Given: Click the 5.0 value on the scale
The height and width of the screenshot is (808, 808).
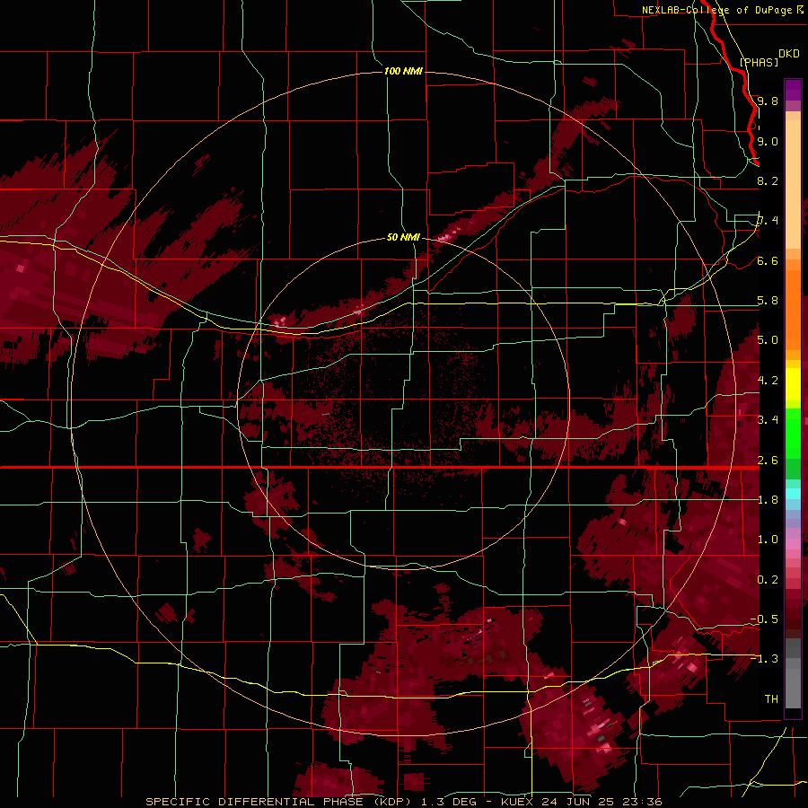Looking at the screenshot, I should [x=768, y=340].
